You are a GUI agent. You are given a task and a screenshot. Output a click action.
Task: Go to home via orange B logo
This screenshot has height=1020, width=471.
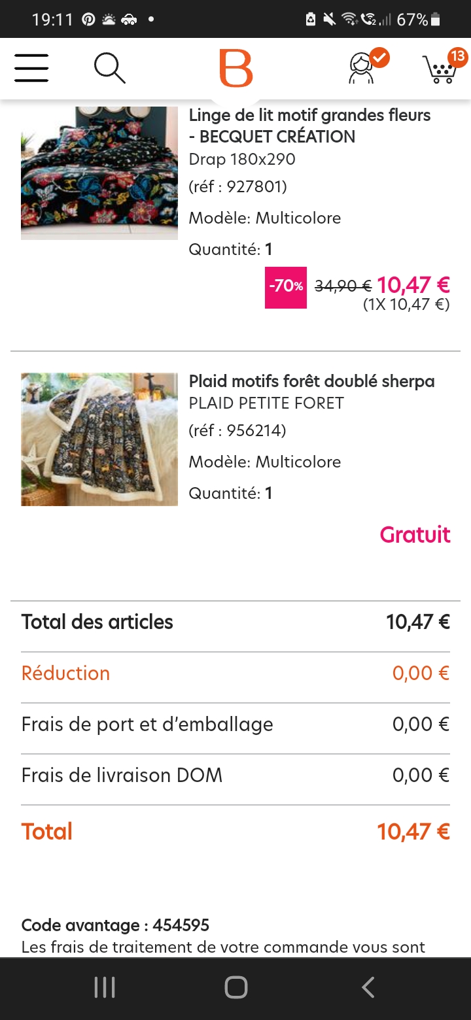[x=235, y=68]
